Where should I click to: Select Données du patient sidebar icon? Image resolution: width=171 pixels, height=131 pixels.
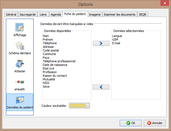(20, 100)
